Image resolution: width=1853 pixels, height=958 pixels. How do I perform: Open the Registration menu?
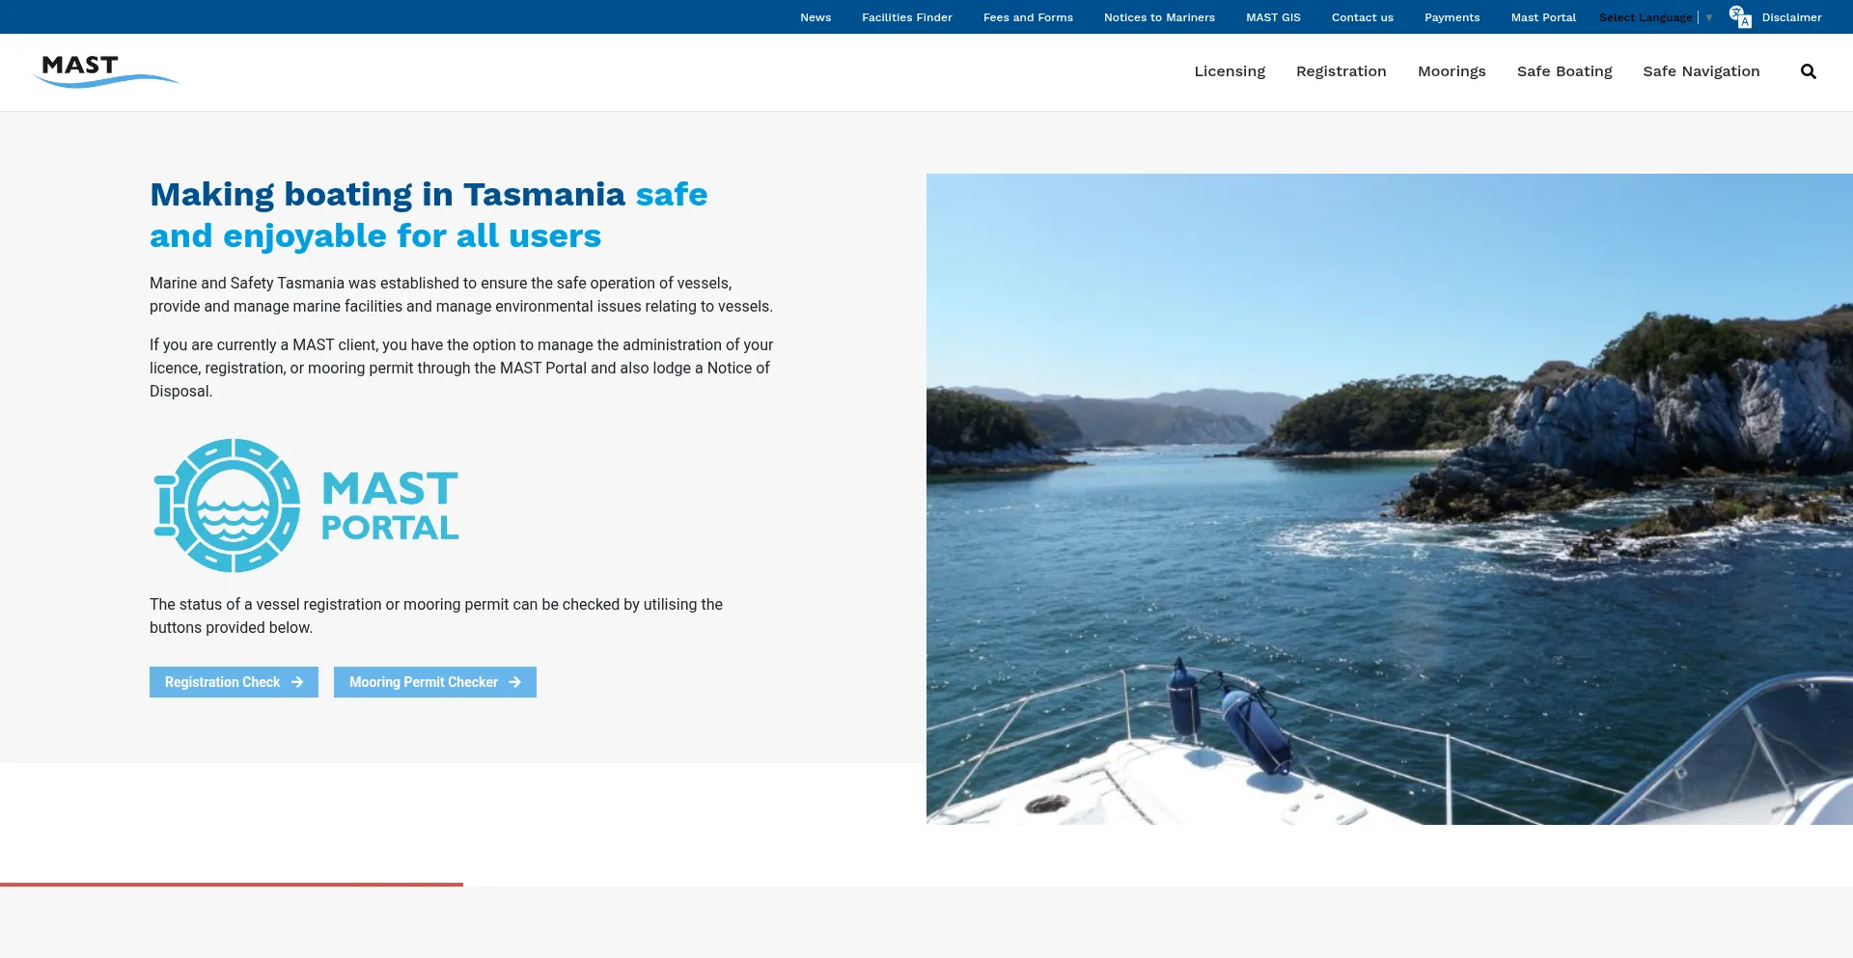pos(1341,71)
